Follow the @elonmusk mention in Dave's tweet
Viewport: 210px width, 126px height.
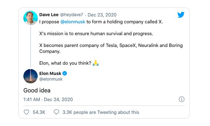pos(73,22)
